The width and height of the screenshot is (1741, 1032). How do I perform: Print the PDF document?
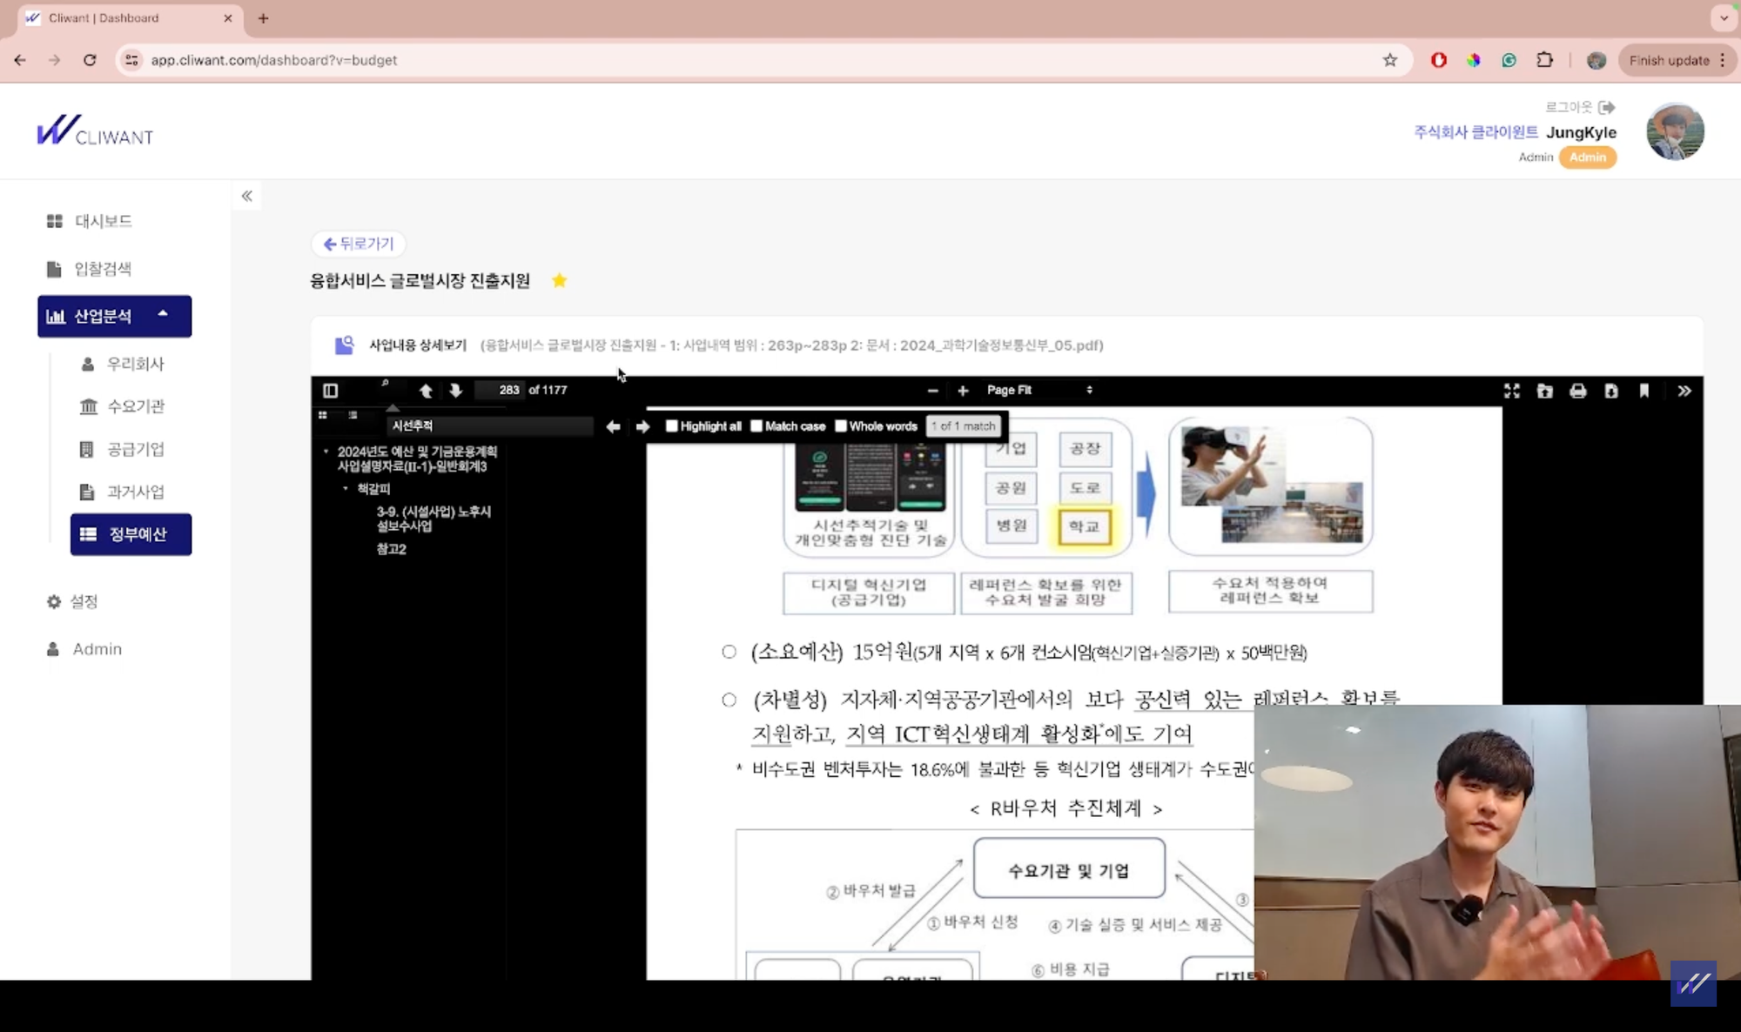point(1578,391)
